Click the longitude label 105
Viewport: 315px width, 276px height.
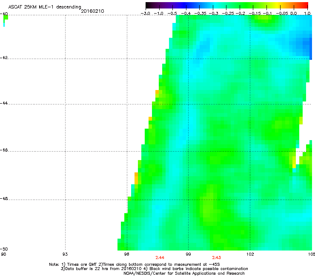(x=312, y=254)
